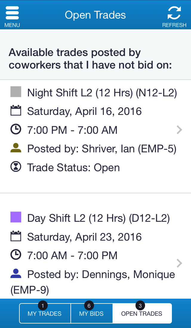The height and width of the screenshot is (328, 191).
Task: Expand details of the Day Shift L2 trade
Action: [x=179, y=263]
